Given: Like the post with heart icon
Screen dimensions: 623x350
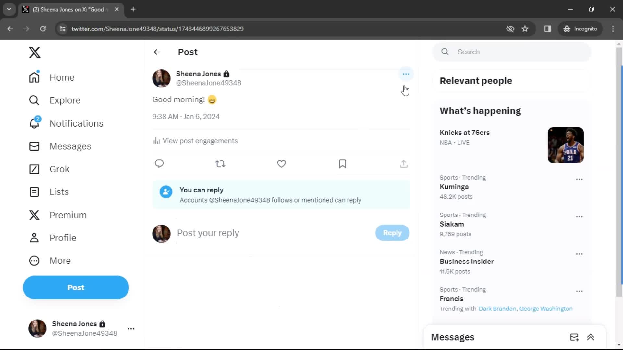Looking at the screenshot, I should 281,164.
